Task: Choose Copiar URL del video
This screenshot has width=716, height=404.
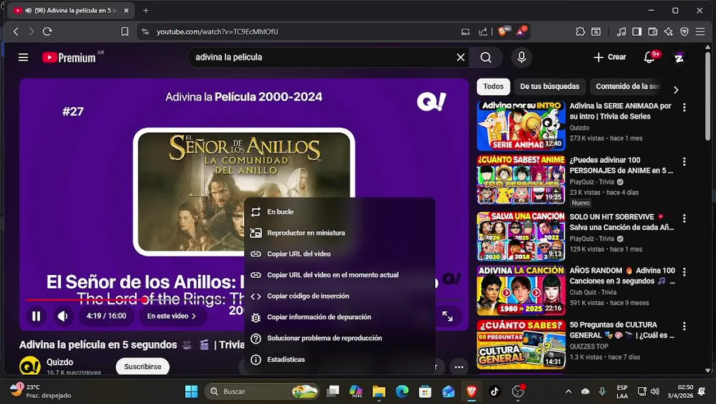Action: 340,254
